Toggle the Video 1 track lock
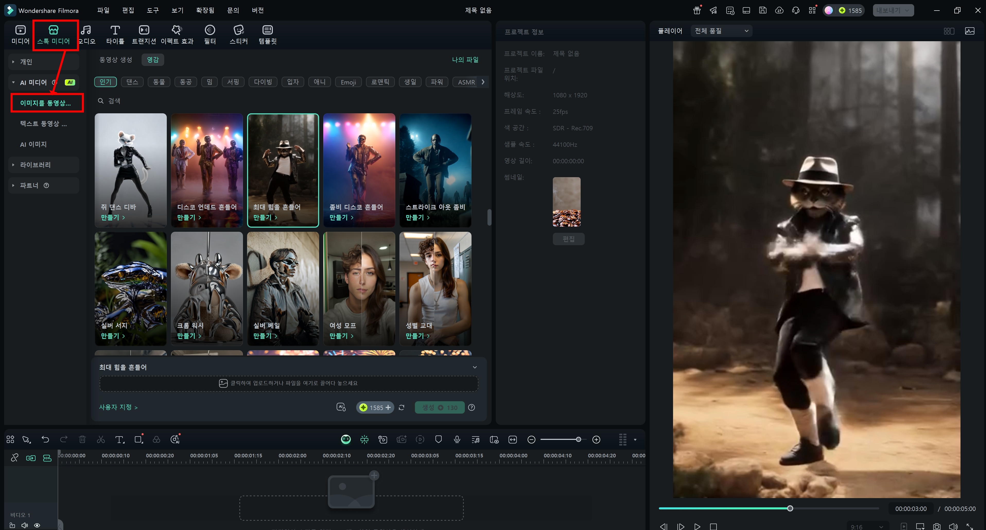Screen dimensions: 986x530 [x=12, y=525]
